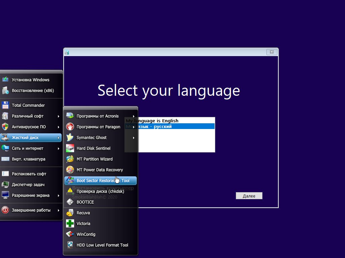The image size is (345, 258).
Task: Select 'My language is English' option
Action: [170, 121]
